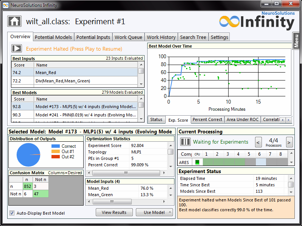Screen dimensions: 302x226
Task: Open the Potential Inputs tab
Action: pos(93,37)
